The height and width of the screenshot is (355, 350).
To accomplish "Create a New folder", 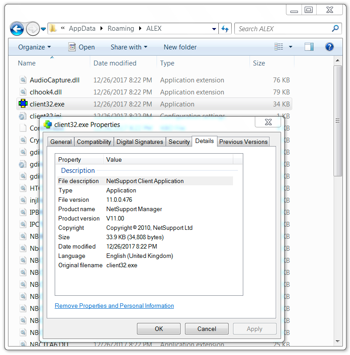I will pos(180,47).
